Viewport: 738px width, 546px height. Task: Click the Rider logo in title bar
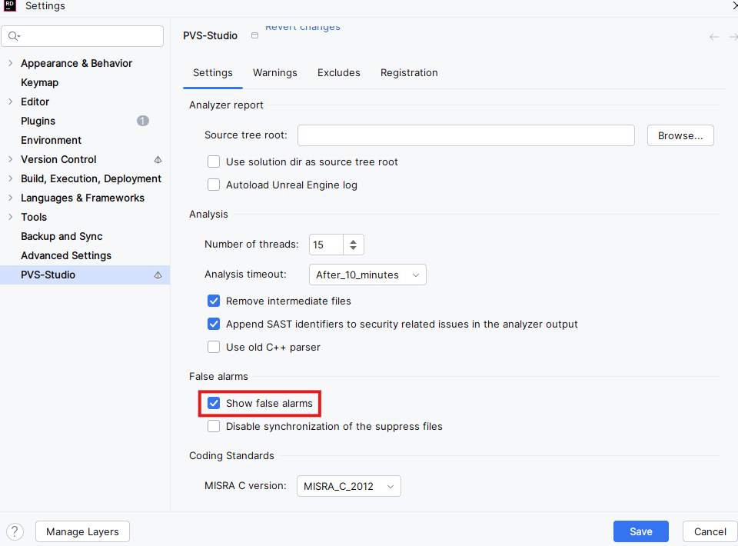(11, 6)
